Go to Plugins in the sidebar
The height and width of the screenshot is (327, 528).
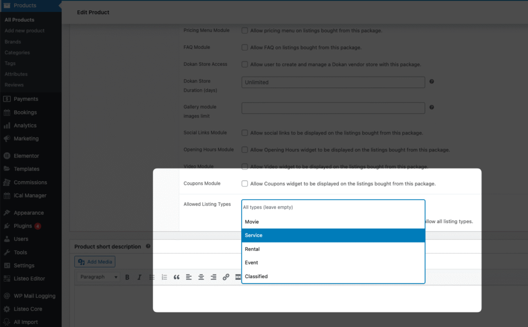(x=23, y=226)
